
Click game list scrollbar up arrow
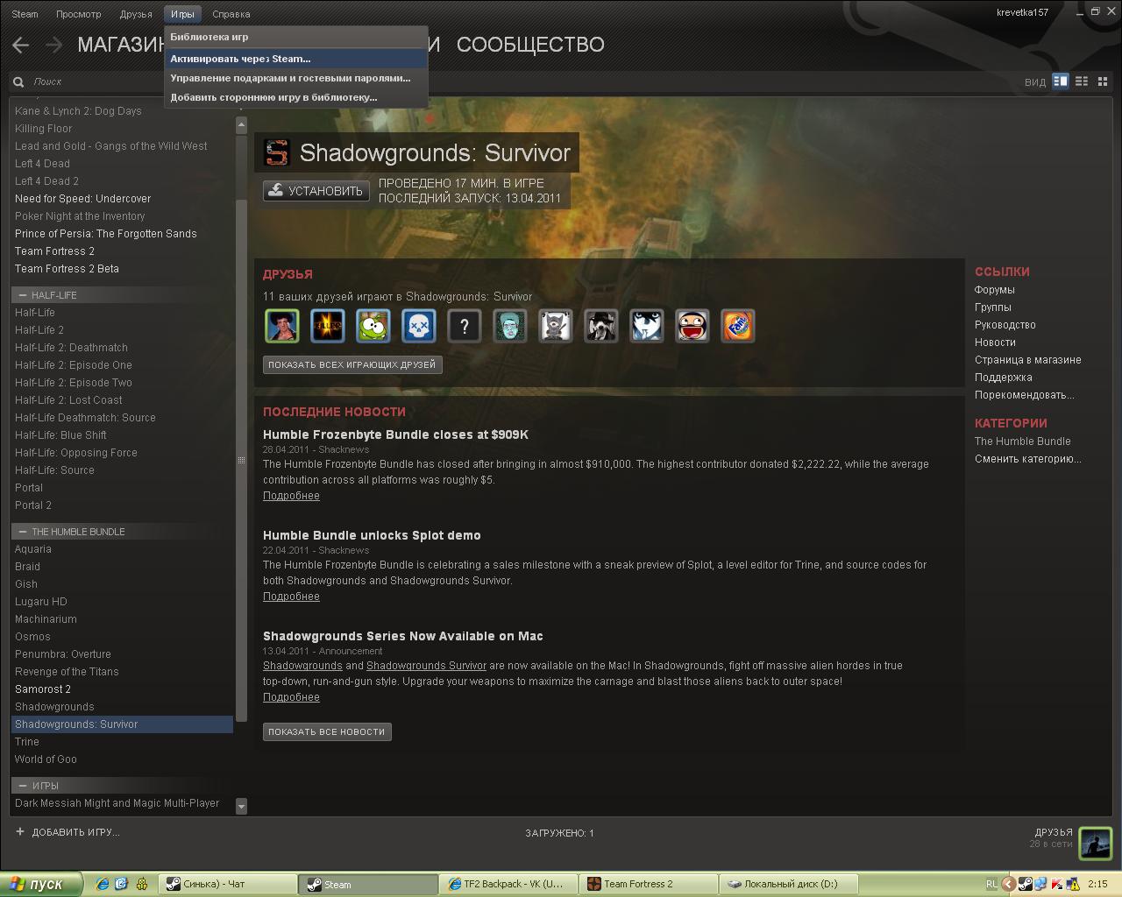point(241,126)
